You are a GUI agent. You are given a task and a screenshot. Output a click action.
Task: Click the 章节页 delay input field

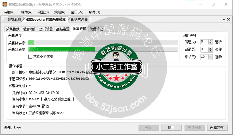pyautogui.click(x=204, y=57)
